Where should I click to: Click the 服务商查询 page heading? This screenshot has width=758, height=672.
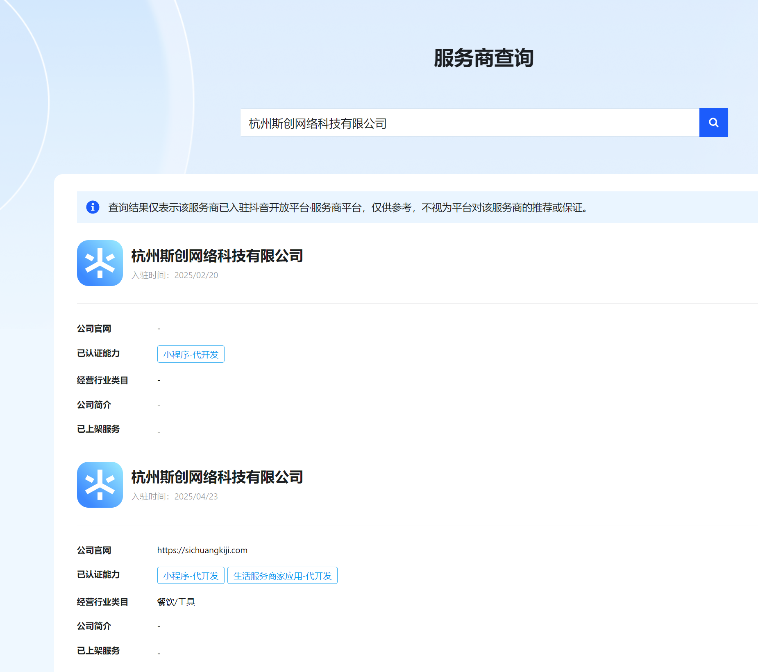pos(484,58)
